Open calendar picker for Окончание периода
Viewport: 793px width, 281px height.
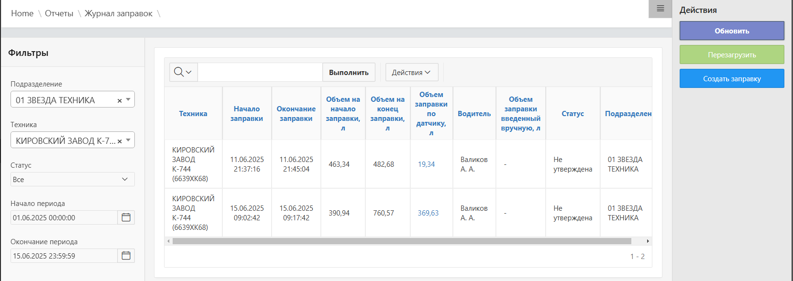pos(126,256)
